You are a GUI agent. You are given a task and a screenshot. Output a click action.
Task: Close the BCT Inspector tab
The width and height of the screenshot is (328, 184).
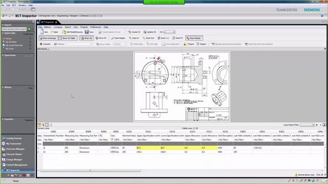(x=56, y=22)
